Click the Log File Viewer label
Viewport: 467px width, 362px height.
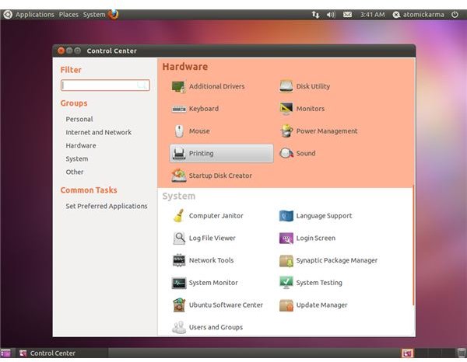coord(212,238)
